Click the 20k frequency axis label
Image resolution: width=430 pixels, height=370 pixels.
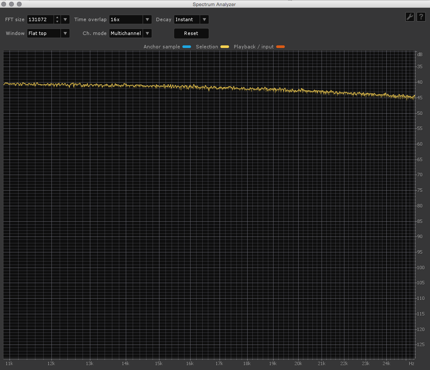[298, 364]
